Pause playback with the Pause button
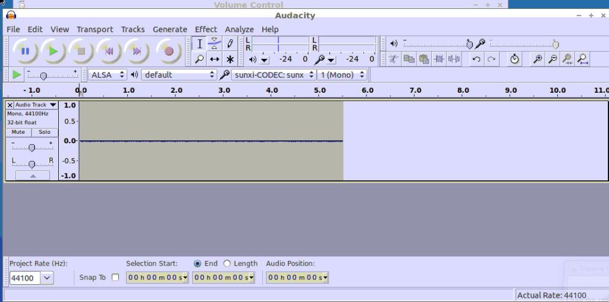The height and width of the screenshot is (302, 609). [25, 51]
